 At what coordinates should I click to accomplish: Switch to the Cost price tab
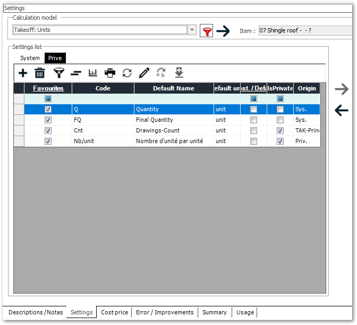(x=114, y=312)
